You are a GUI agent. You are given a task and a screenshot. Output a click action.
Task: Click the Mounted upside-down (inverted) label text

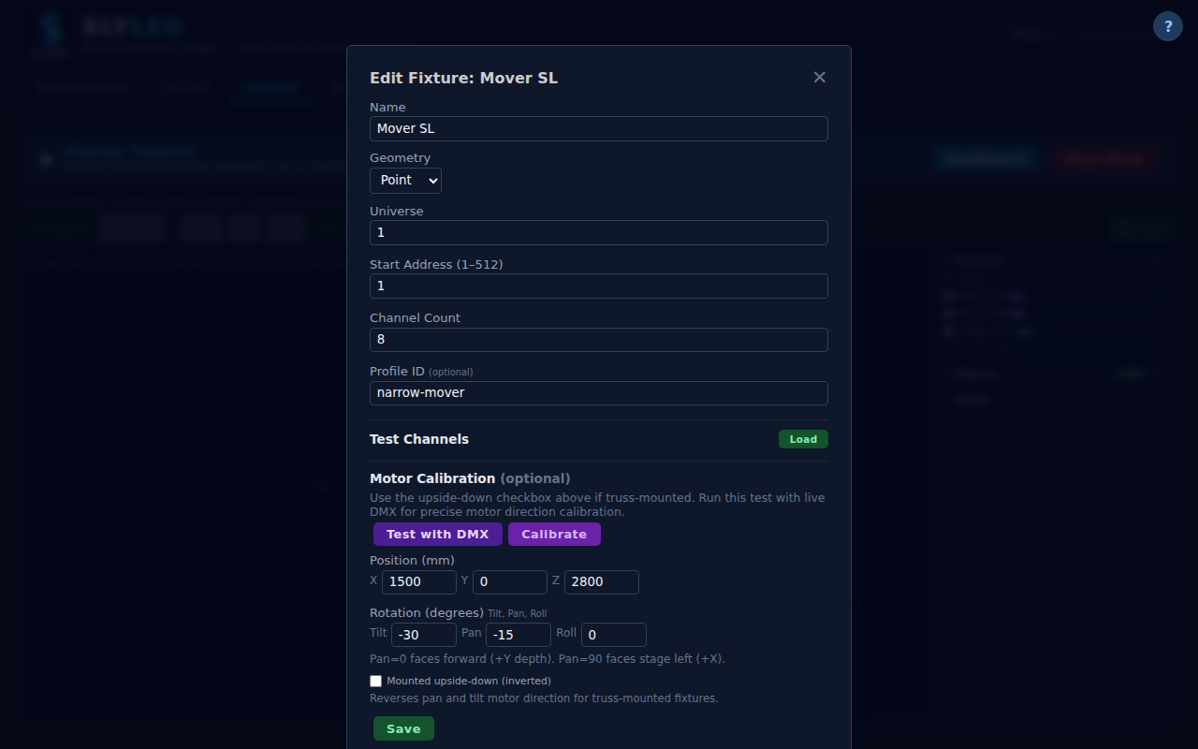tap(468, 682)
